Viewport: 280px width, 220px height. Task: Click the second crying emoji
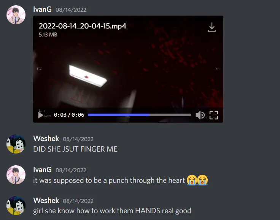[x=202, y=180]
